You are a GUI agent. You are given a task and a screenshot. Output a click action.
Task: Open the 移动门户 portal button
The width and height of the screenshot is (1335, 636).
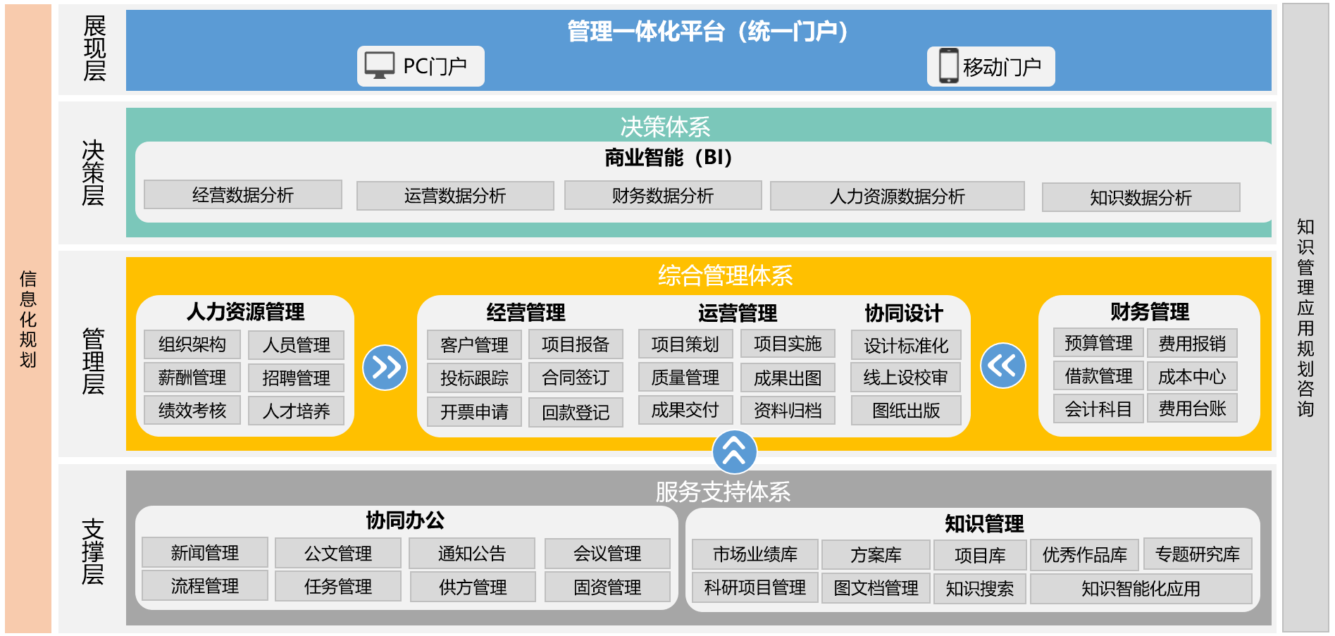pyautogui.click(x=991, y=66)
